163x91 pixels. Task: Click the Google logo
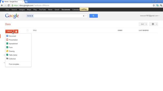click(x=12, y=16)
